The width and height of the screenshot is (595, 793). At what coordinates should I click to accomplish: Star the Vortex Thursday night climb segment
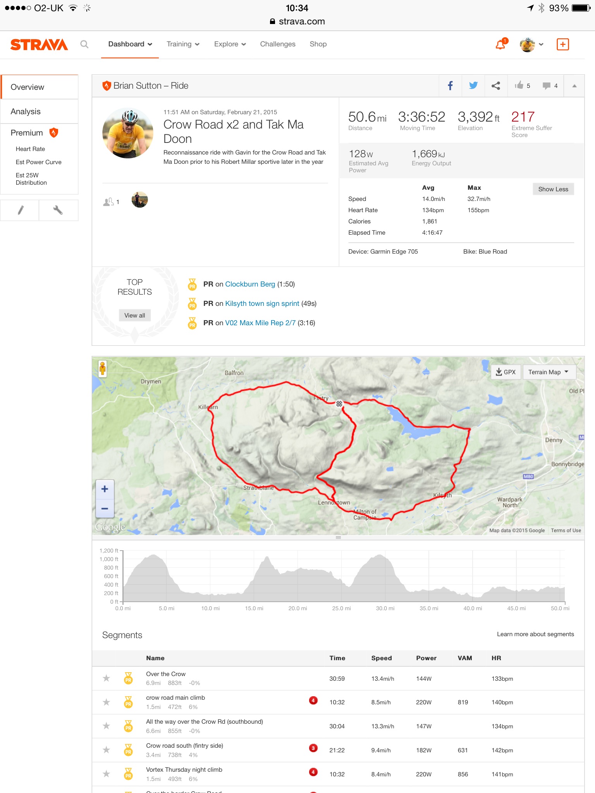pos(106,774)
